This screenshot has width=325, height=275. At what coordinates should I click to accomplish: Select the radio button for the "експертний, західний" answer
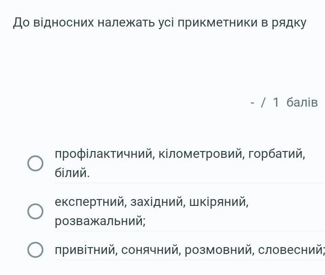point(35,211)
